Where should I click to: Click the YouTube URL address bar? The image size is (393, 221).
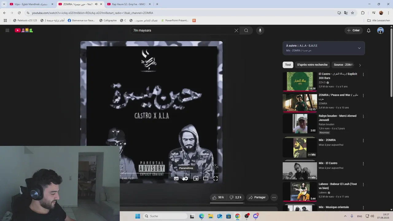pos(181,13)
